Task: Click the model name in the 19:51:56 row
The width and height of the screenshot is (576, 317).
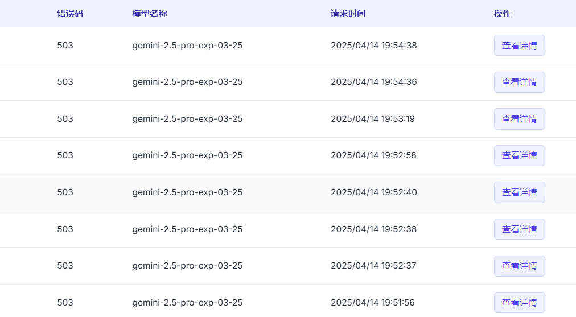Action: 187,303
